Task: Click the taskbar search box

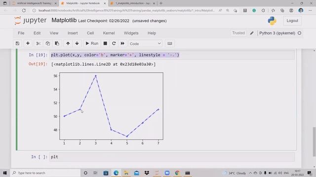Action: (x=45, y=173)
